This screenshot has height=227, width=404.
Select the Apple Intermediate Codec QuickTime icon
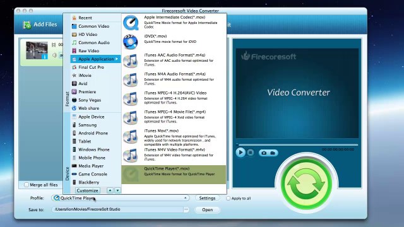[x=131, y=23]
